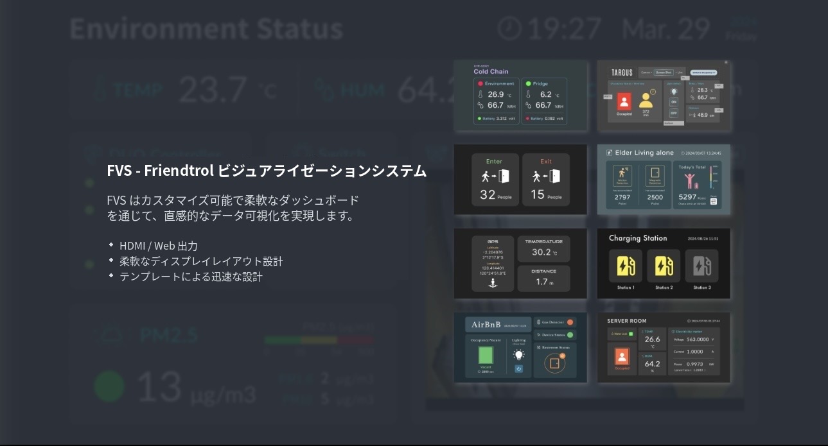828x446 pixels.
Task: Click the Switch to Occupancy button
Action: tap(704, 73)
